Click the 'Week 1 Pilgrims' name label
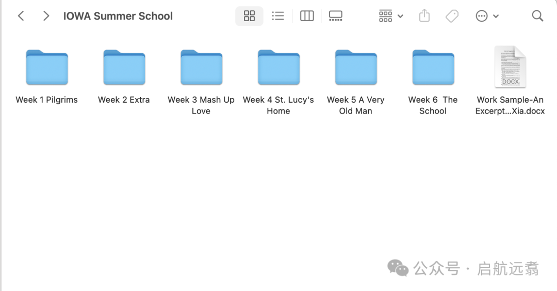The width and height of the screenshot is (557, 291). [46, 100]
